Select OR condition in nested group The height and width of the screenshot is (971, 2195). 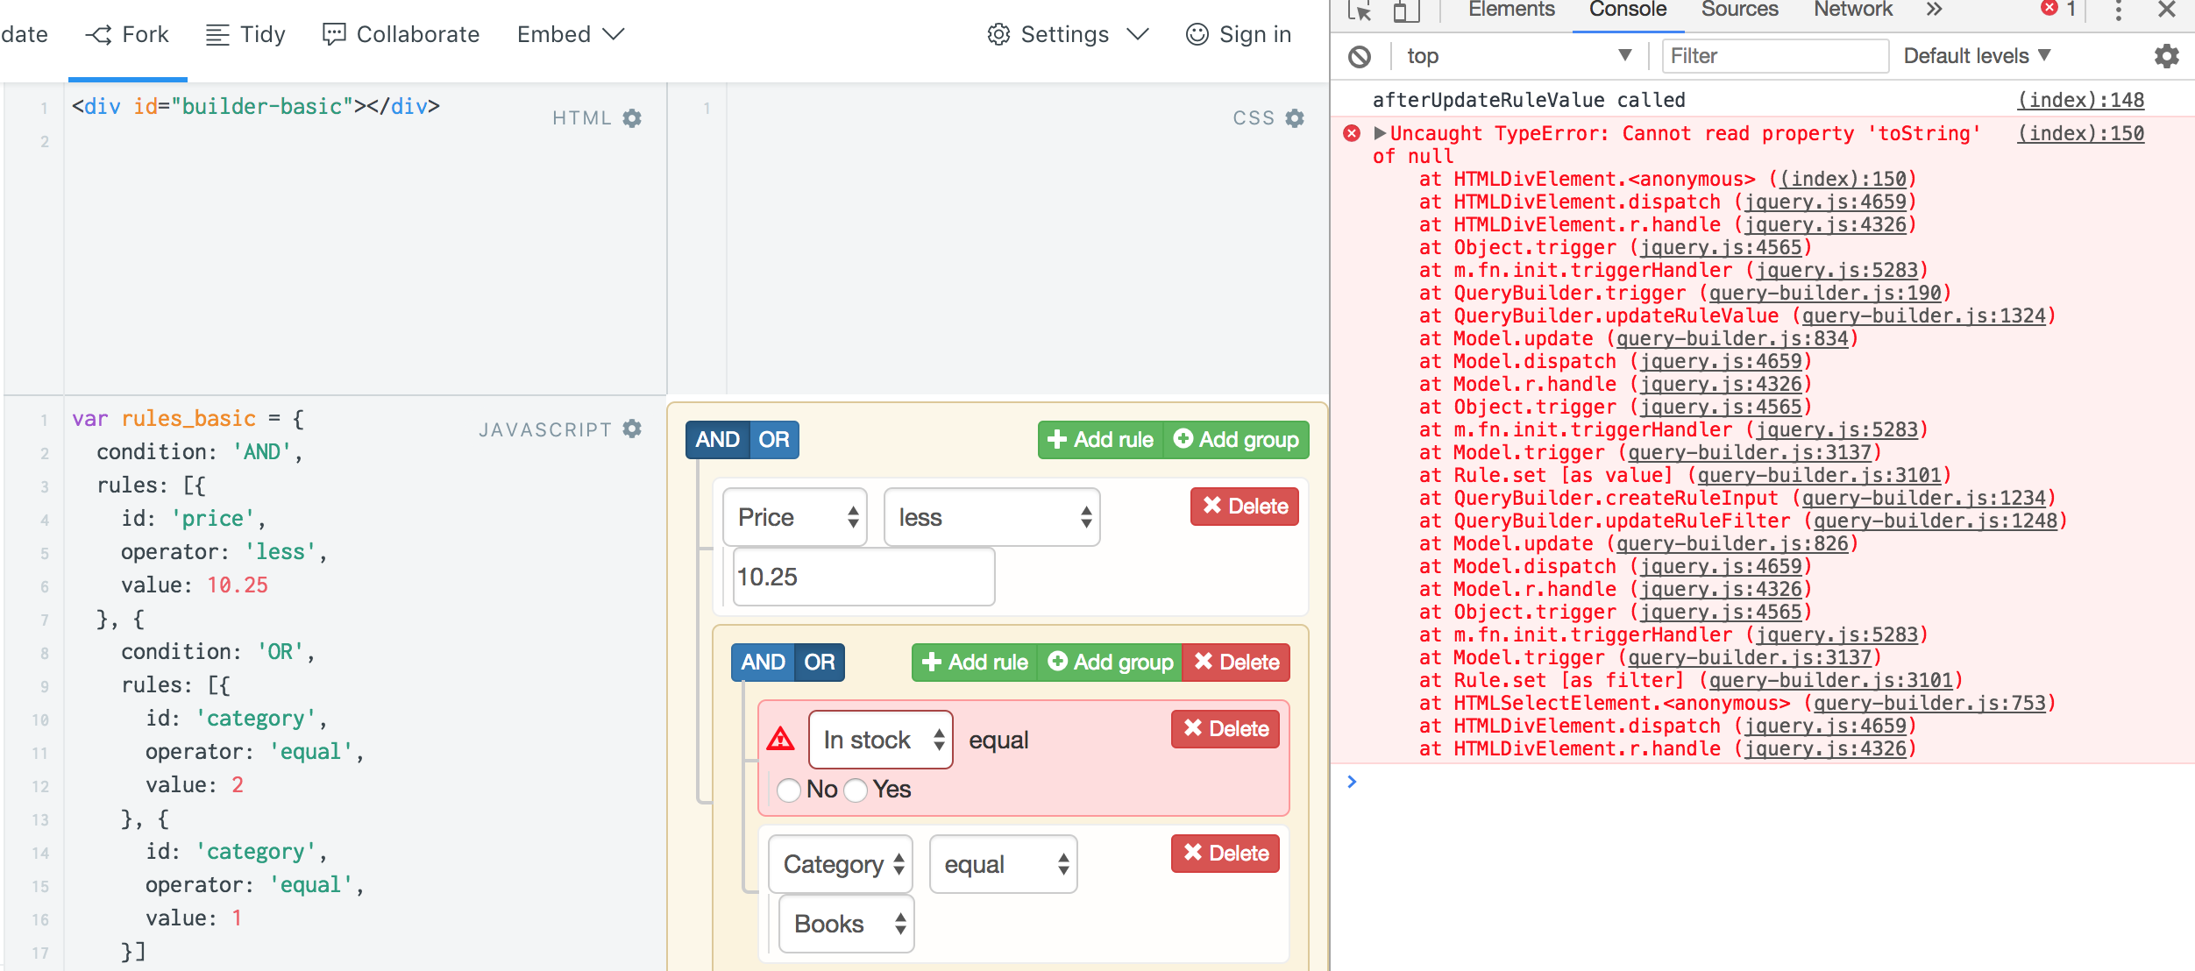coord(820,663)
